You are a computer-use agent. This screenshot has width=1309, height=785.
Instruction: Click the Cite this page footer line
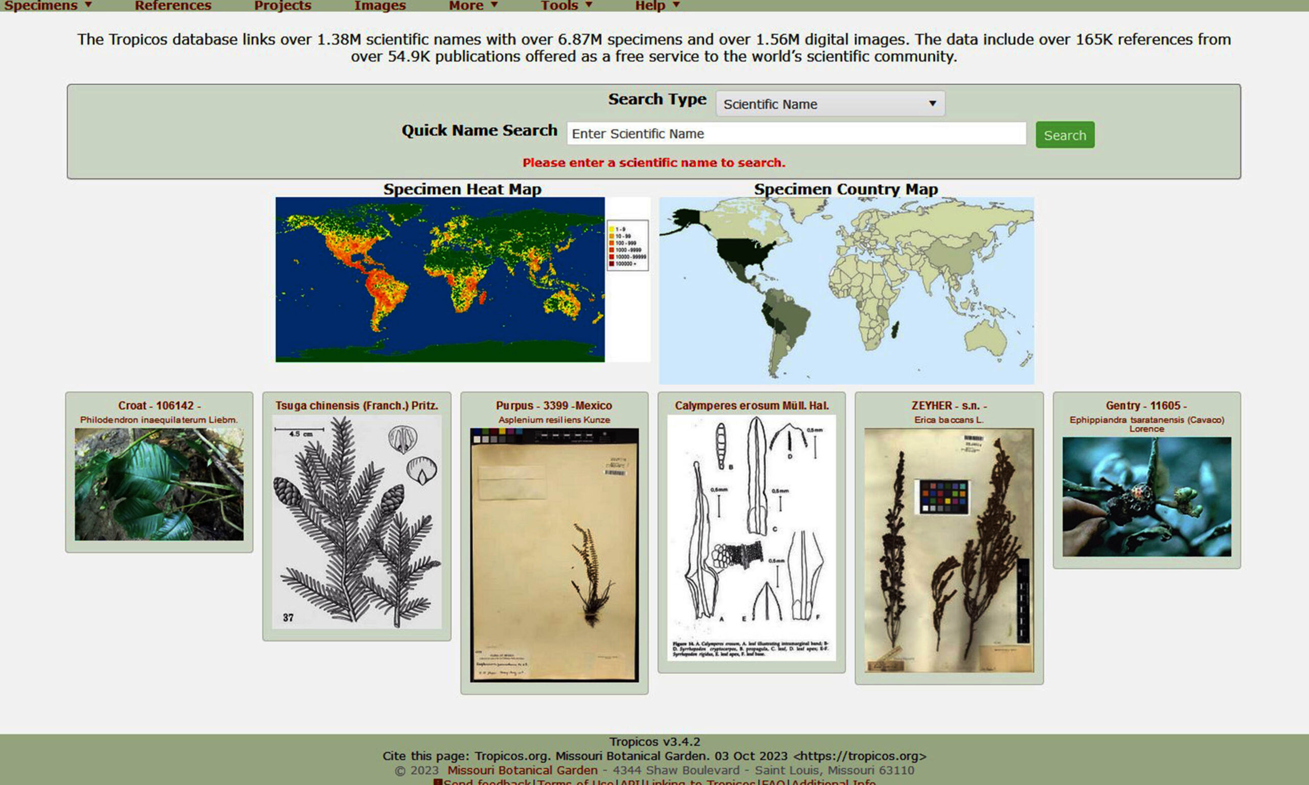click(654, 756)
